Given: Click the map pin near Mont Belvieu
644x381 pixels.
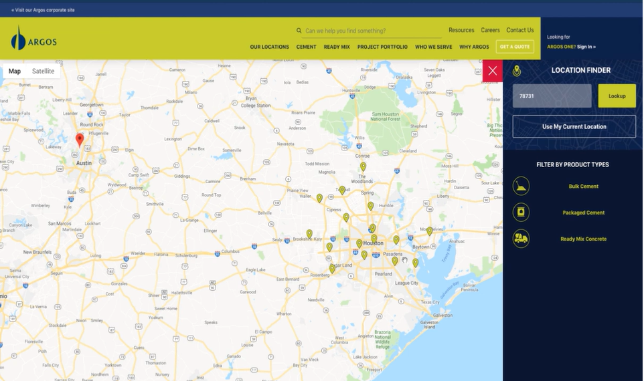Looking at the screenshot, I should point(429,231).
